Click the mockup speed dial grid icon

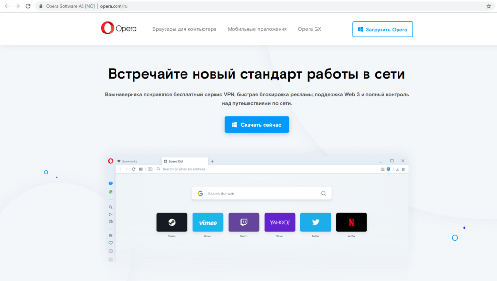tap(141, 169)
